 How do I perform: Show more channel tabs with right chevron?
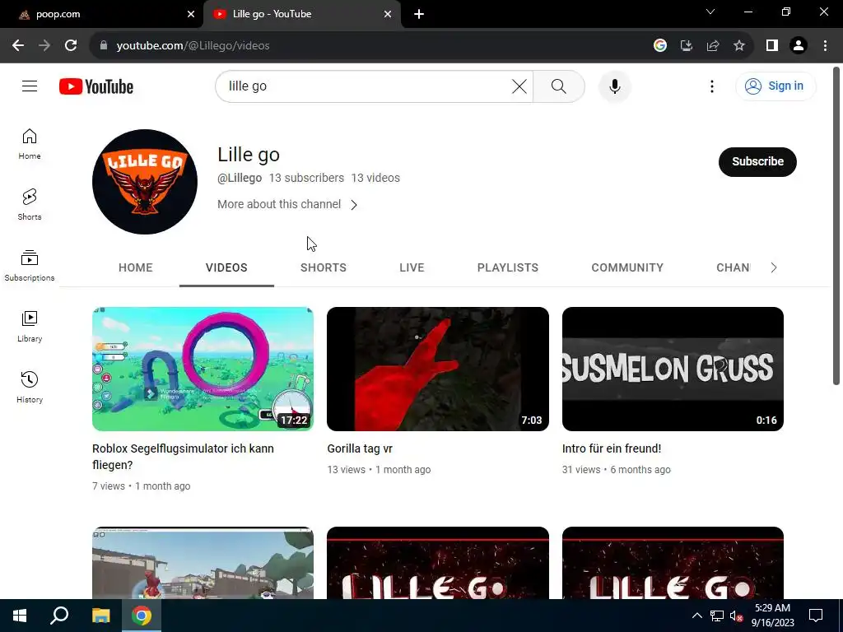773,267
